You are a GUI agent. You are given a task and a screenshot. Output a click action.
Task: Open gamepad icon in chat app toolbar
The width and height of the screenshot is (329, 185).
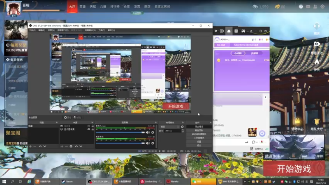point(243,31)
